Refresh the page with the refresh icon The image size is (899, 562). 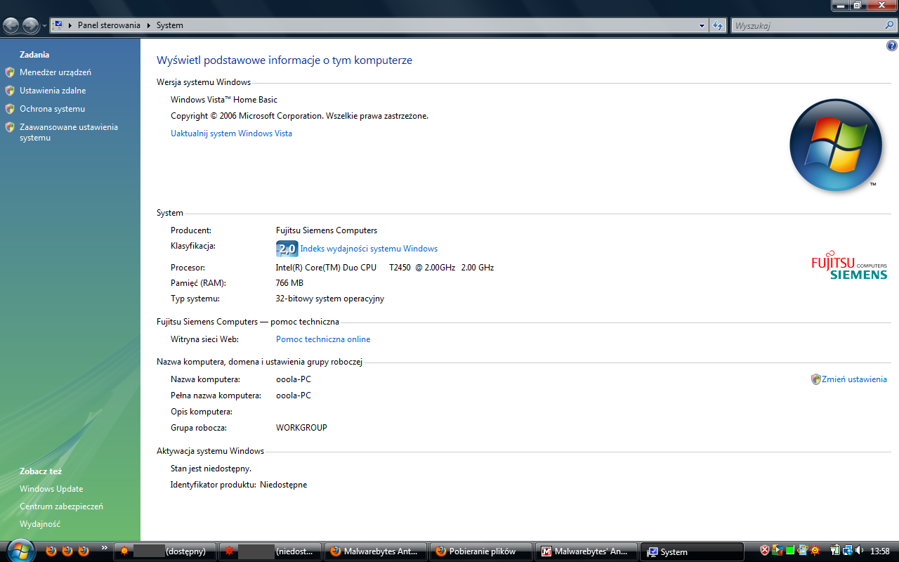click(x=717, y=25)
